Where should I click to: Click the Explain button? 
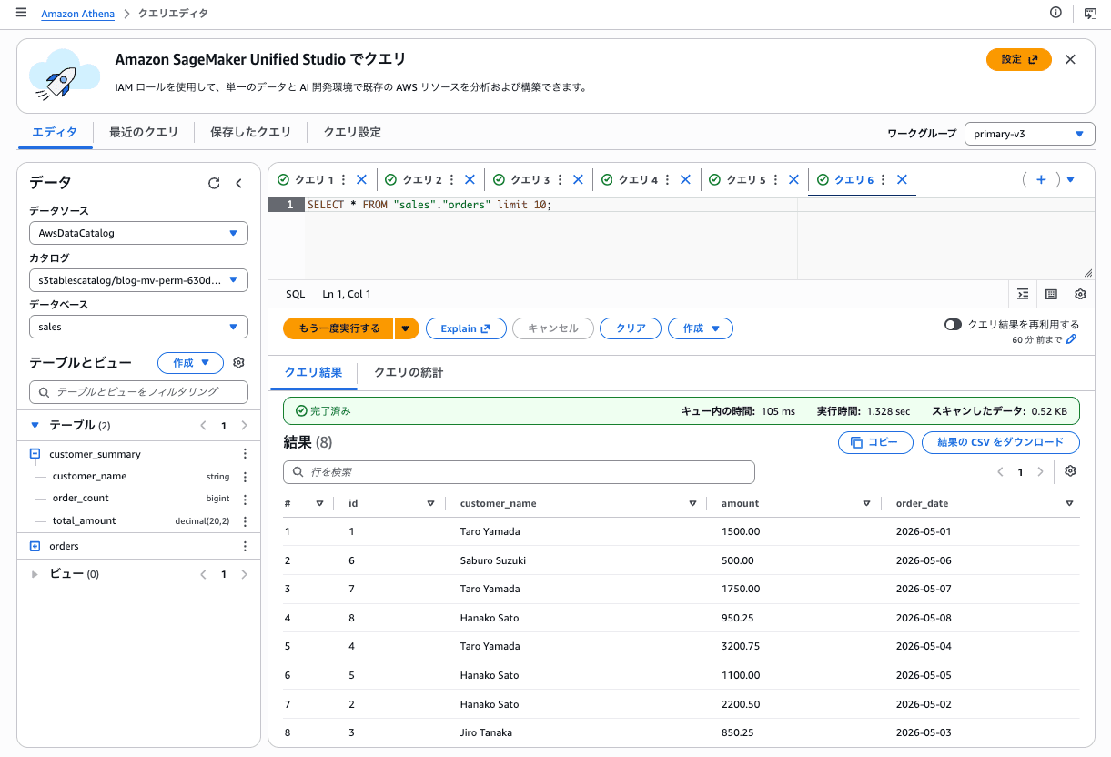(467, 328)
